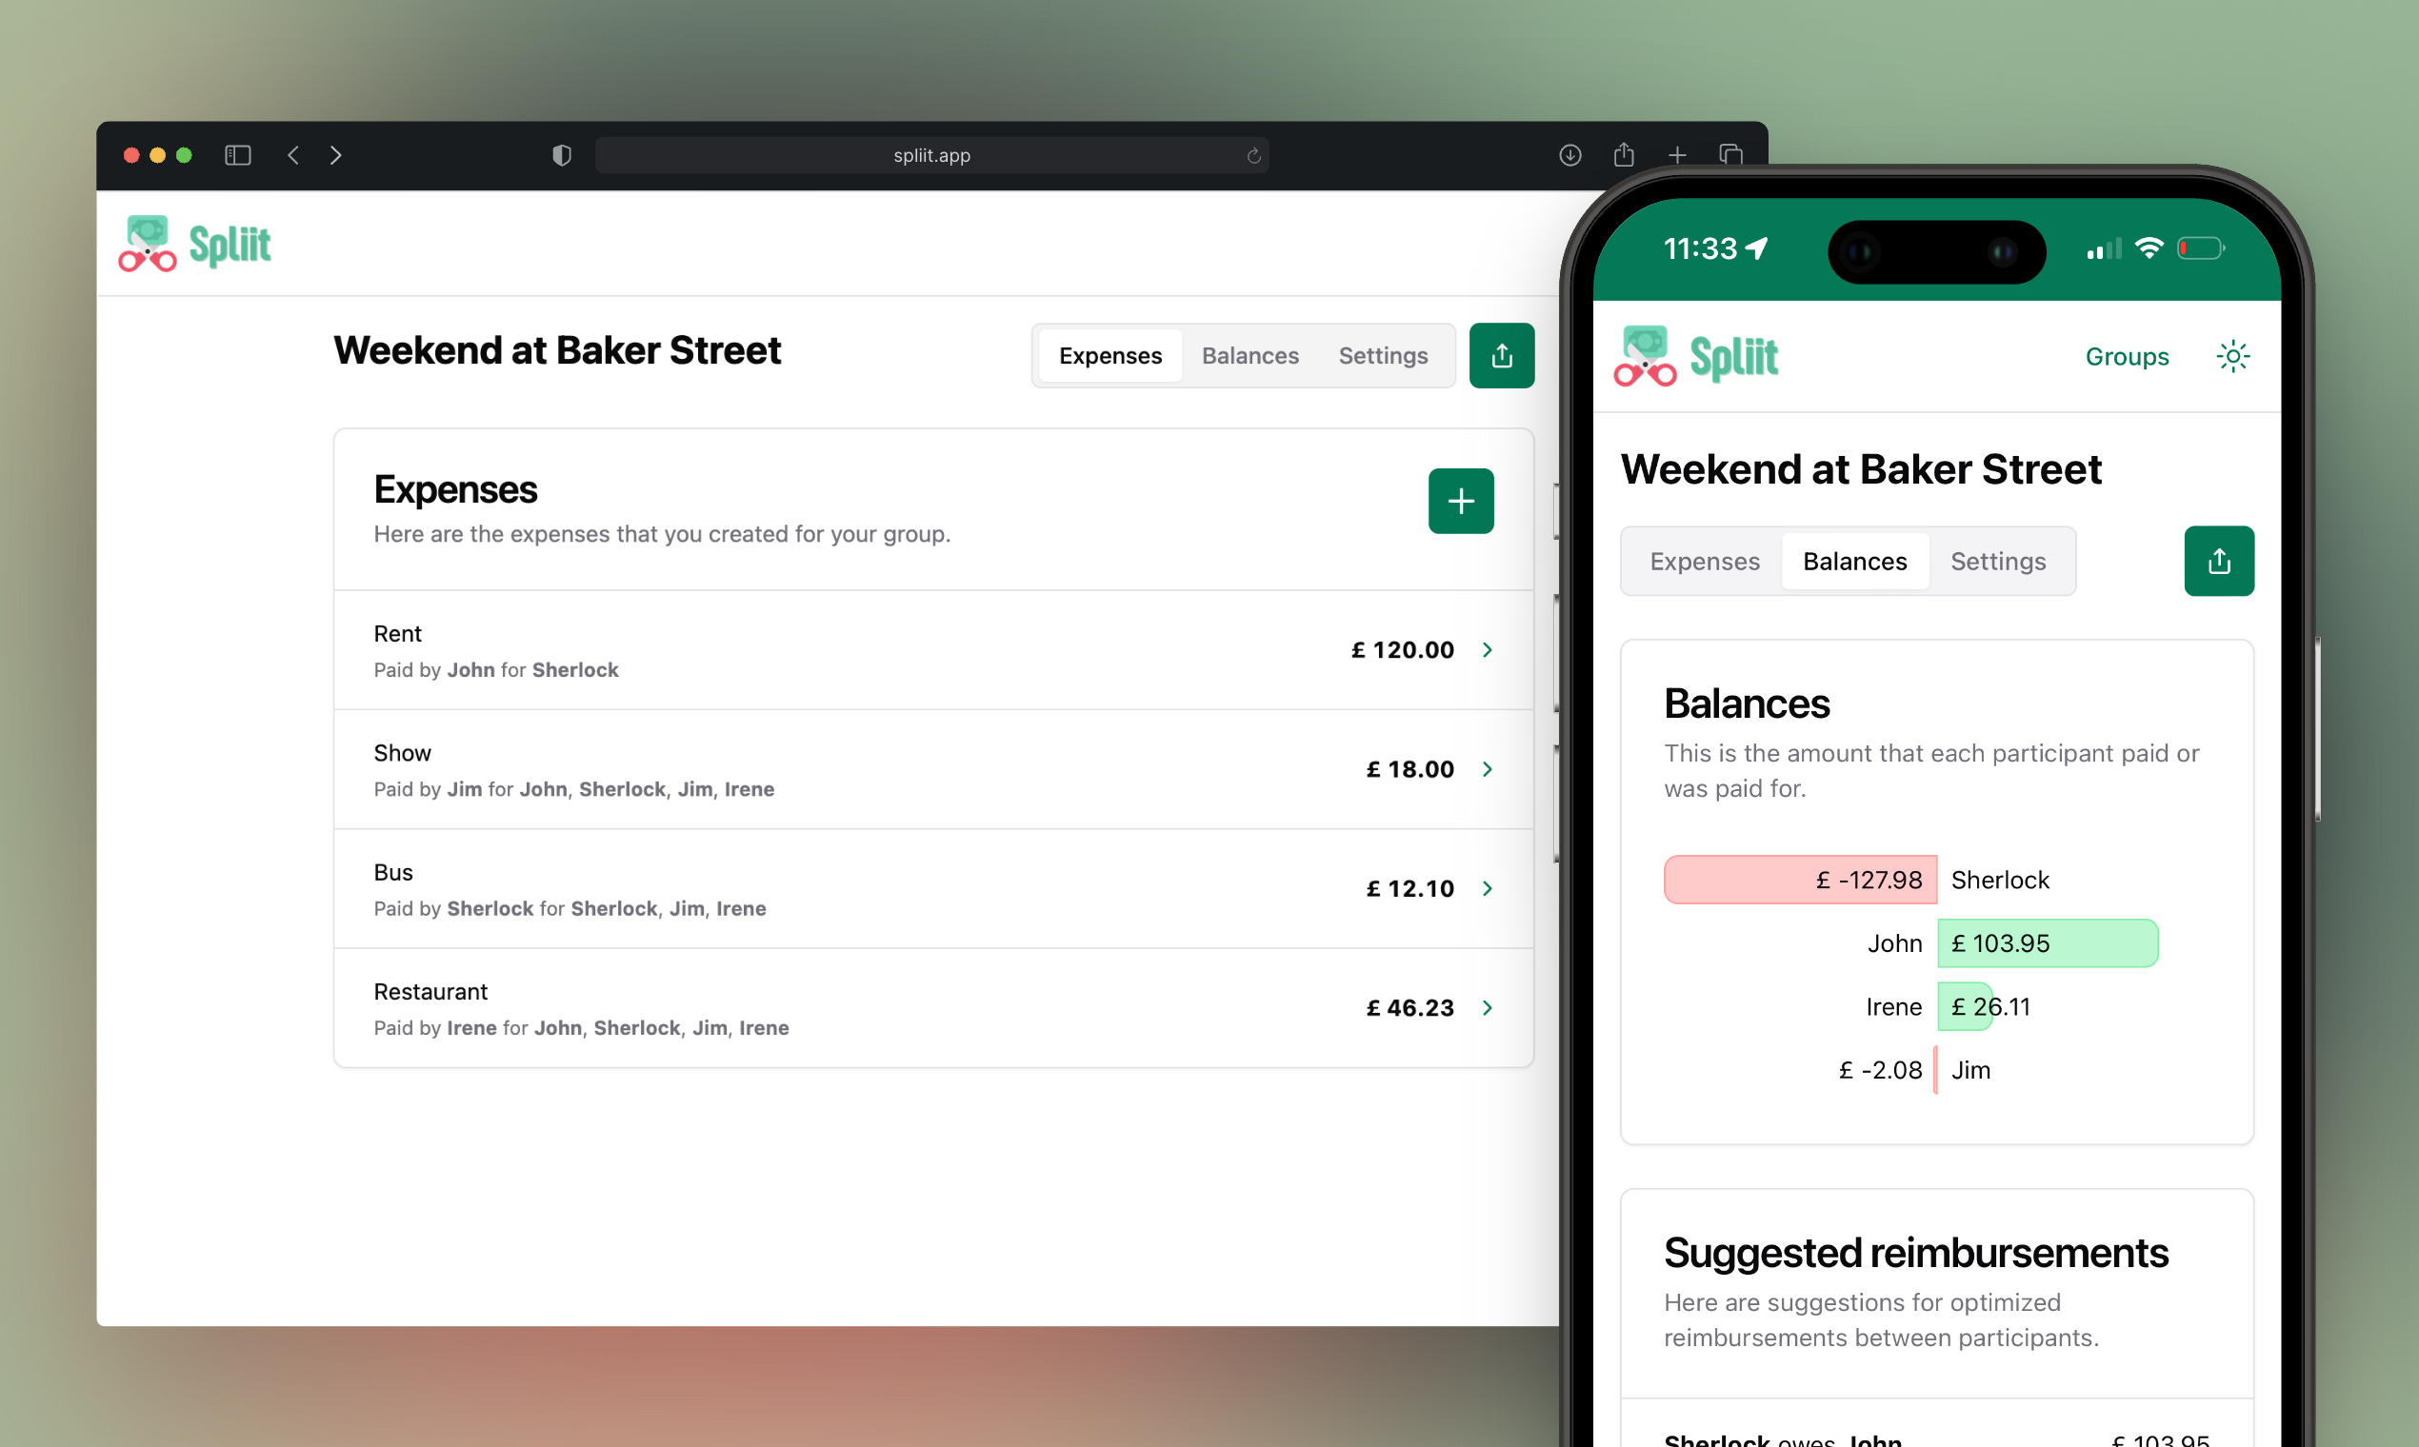Go back with the browser back arrow
The width and height of the screenshot is (2419, 1447).
coord(292,155)
